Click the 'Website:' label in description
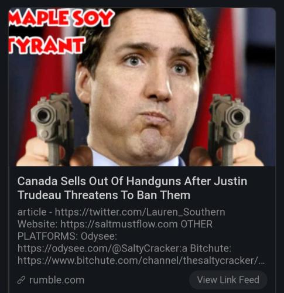Image resolution: width=284 pixels, height=293 pixels. [37, 224]
